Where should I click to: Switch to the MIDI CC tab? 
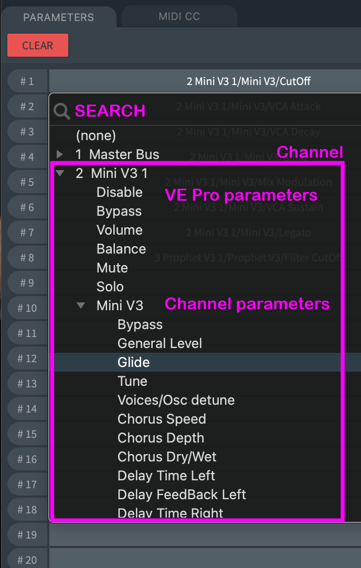click(179, 16)
